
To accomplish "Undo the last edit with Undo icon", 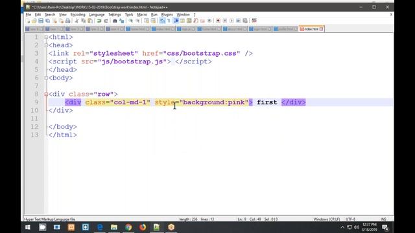I will tap(99, 21).
